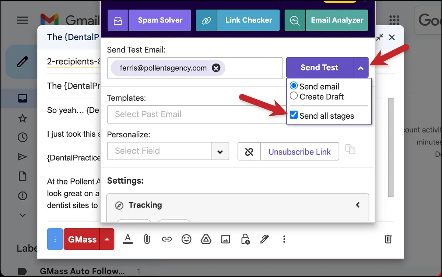The width and height of the screenshot is (442, 277).
Task: Open Spam Solver tool
Action: click(x=160, y=20)
